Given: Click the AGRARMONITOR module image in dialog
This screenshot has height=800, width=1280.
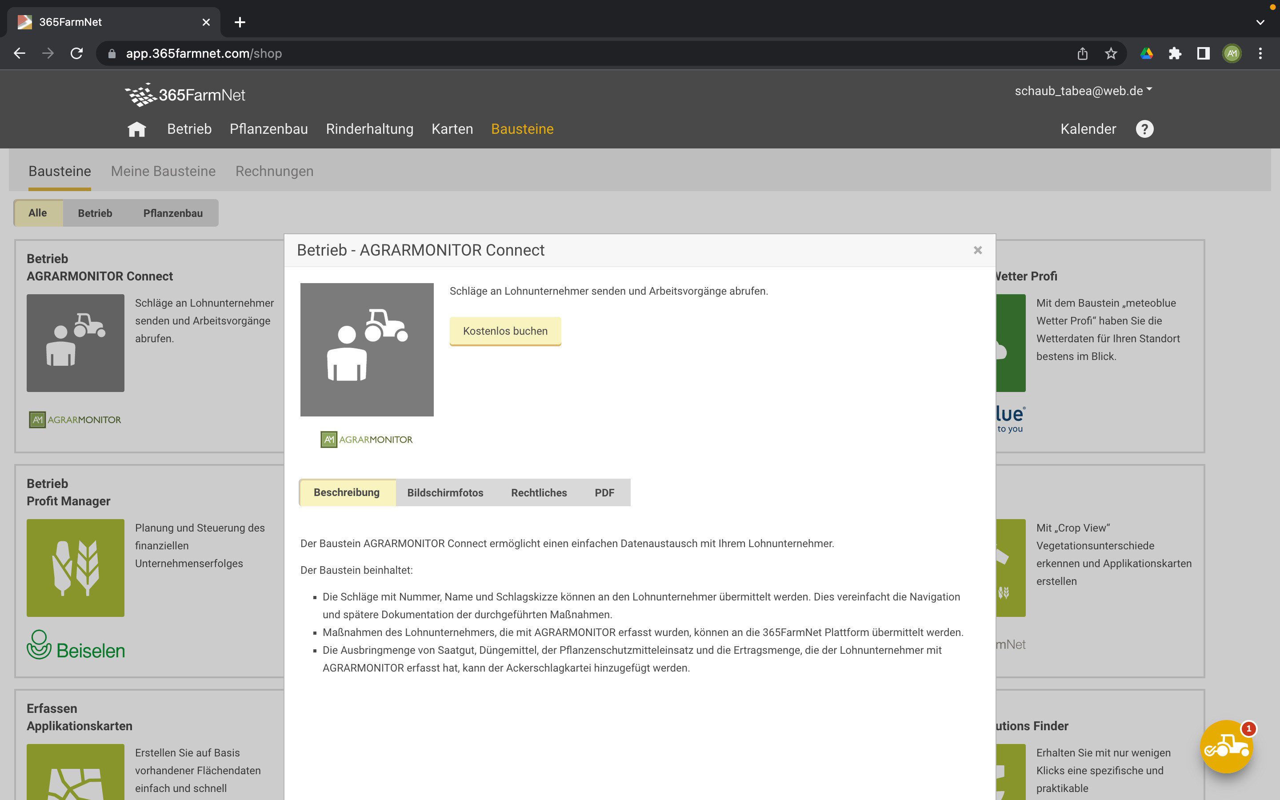Looking at the screenshot, I should (x=367, y=350).
